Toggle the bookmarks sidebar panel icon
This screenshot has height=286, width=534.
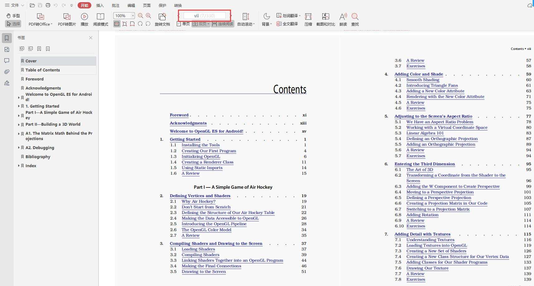coord(7,38)
